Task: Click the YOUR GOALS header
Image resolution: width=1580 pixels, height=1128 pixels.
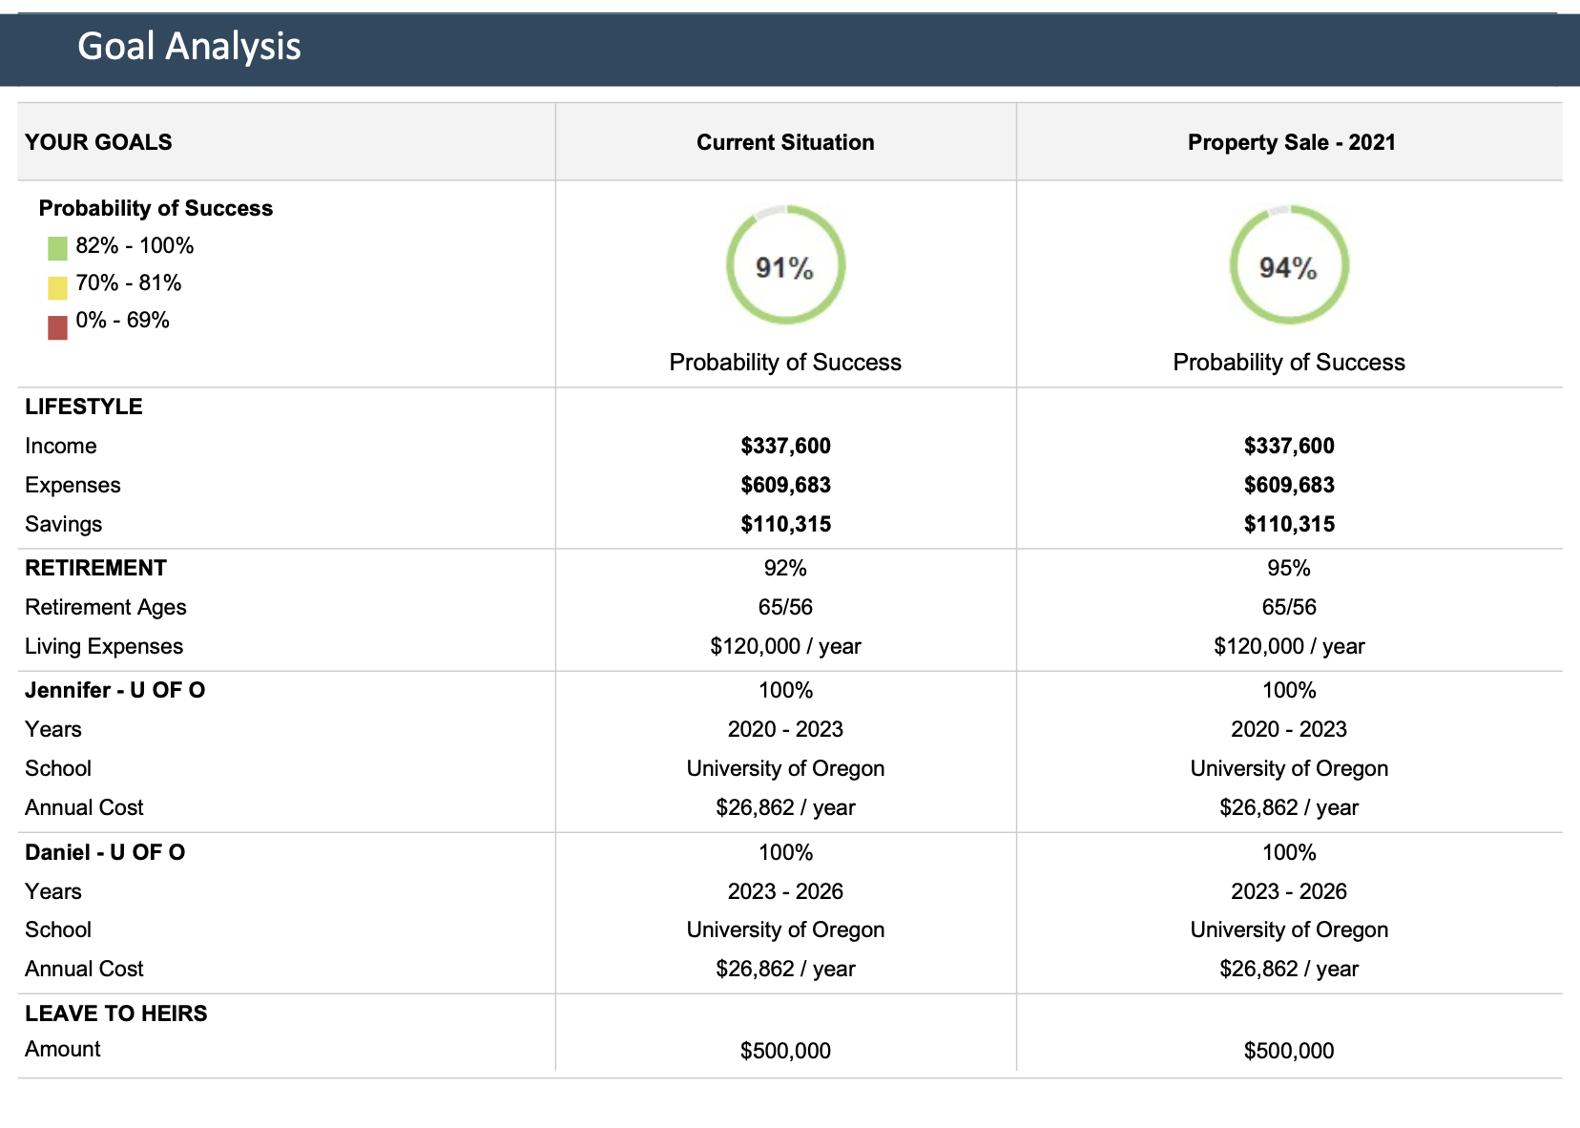Action: 98,142
